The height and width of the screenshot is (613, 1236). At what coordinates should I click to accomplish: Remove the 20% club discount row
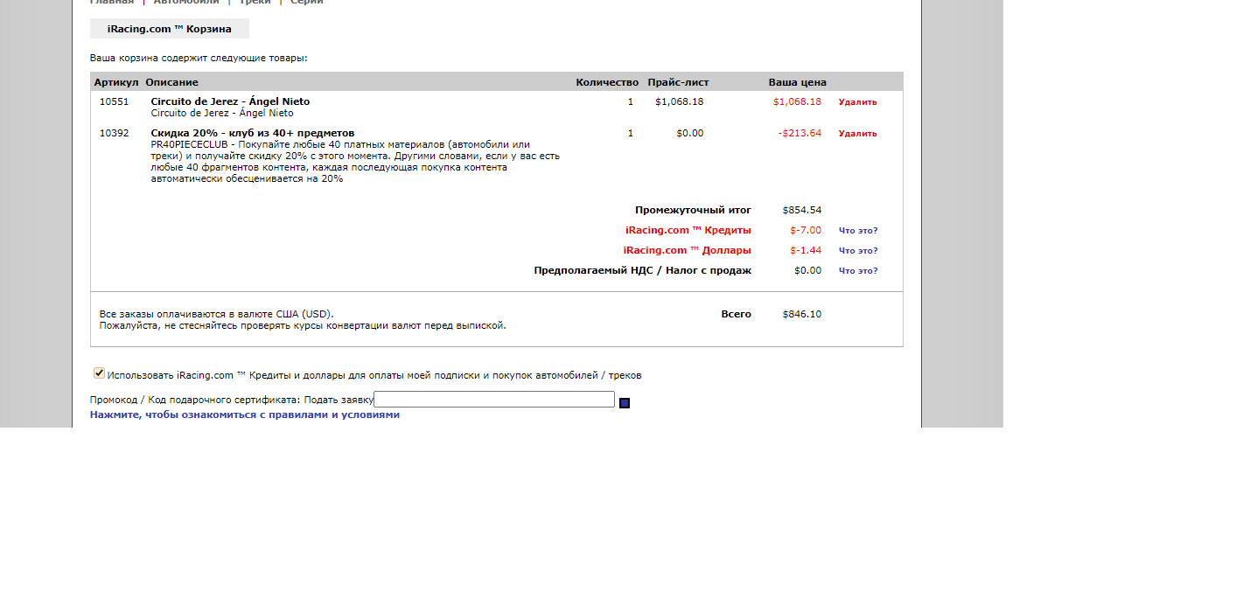857,134
